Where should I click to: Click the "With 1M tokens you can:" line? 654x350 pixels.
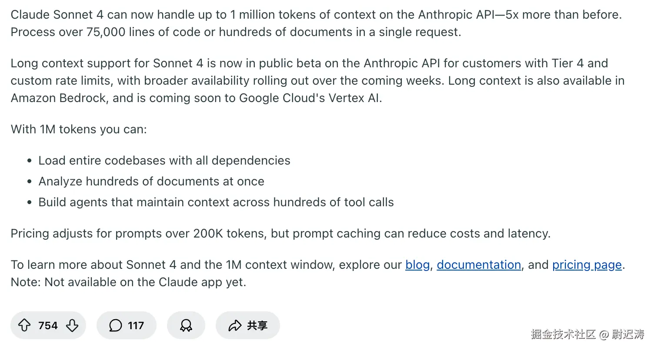click(x=79, y=129)
